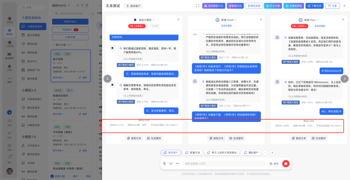The height and width of the screenshot is (180, 350).
Task: Click the voice broadcast signal icon
Action: (x=171, y=164)
